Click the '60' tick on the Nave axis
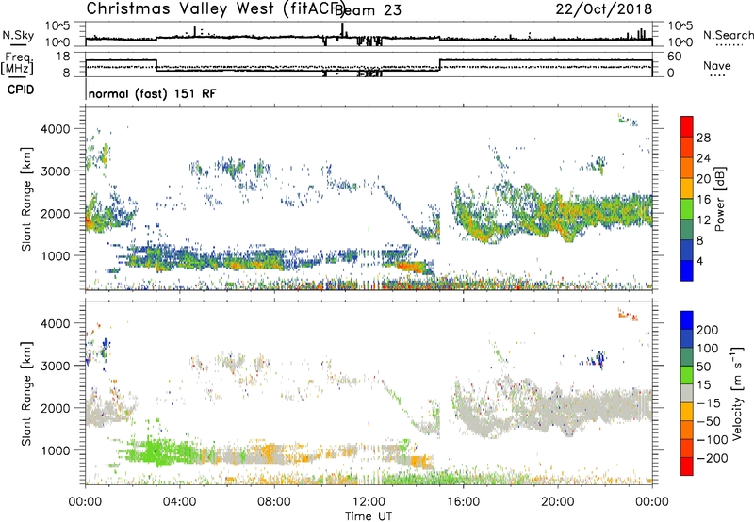754x522 pixels. [x=674, y=57]
